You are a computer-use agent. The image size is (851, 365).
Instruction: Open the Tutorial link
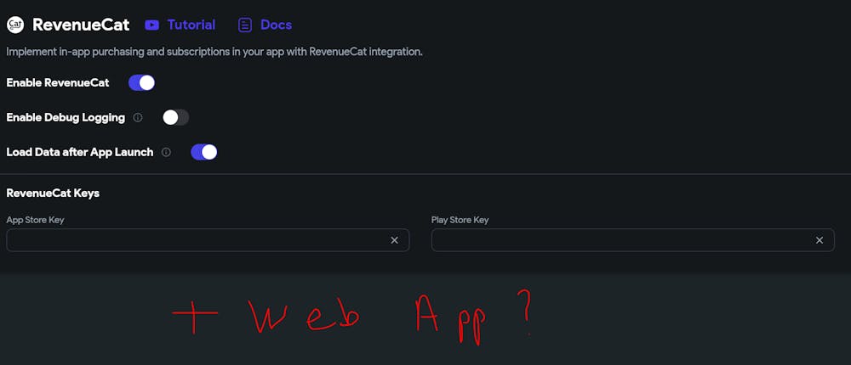point(191,25)
